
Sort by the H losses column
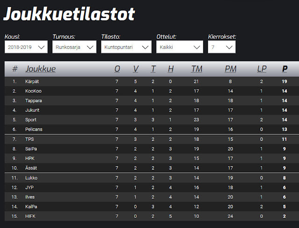tap(171, 69)
